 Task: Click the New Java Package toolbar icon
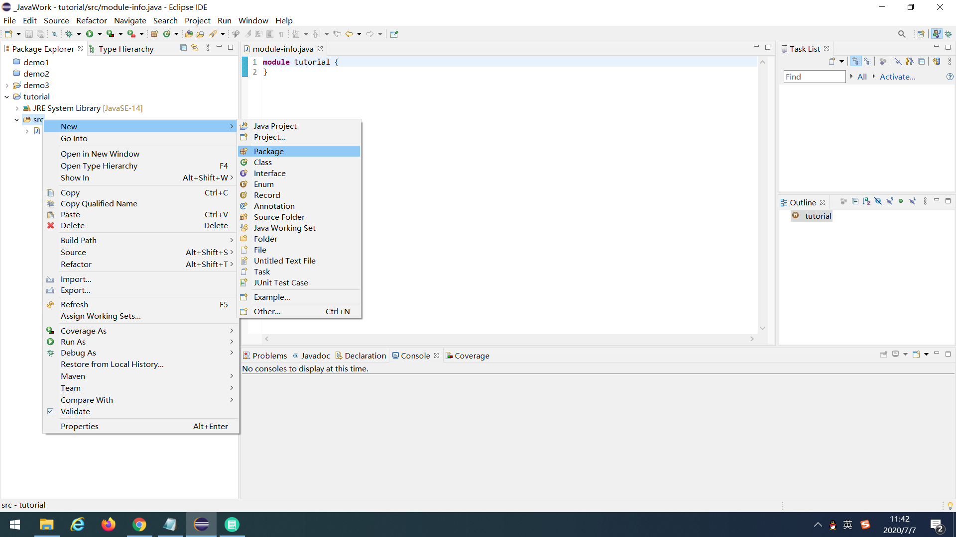click(154, 34)
